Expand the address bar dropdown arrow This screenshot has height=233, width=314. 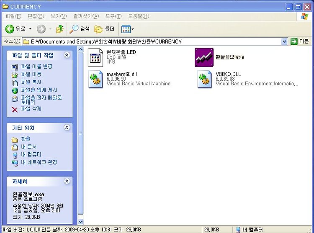click(284, 41)
